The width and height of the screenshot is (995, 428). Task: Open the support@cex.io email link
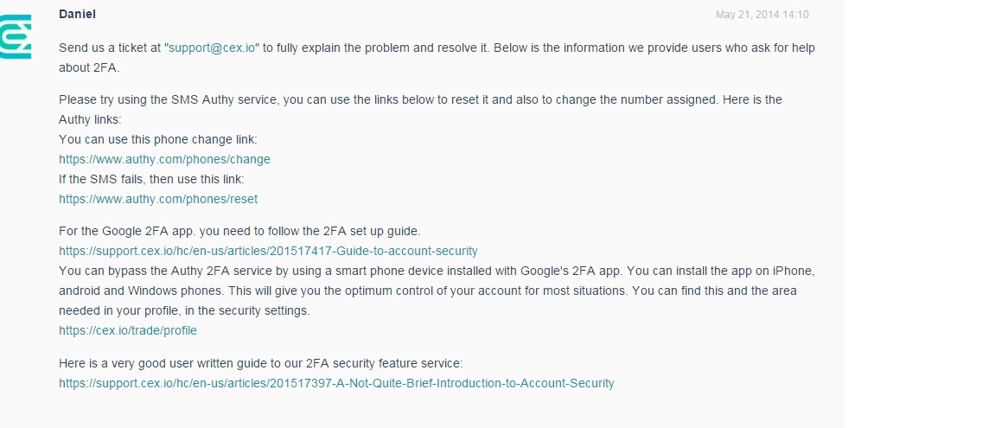tap(212, 48)
